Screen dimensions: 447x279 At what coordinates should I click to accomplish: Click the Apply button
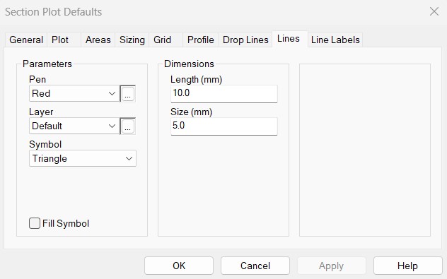(x=331, y=266)
